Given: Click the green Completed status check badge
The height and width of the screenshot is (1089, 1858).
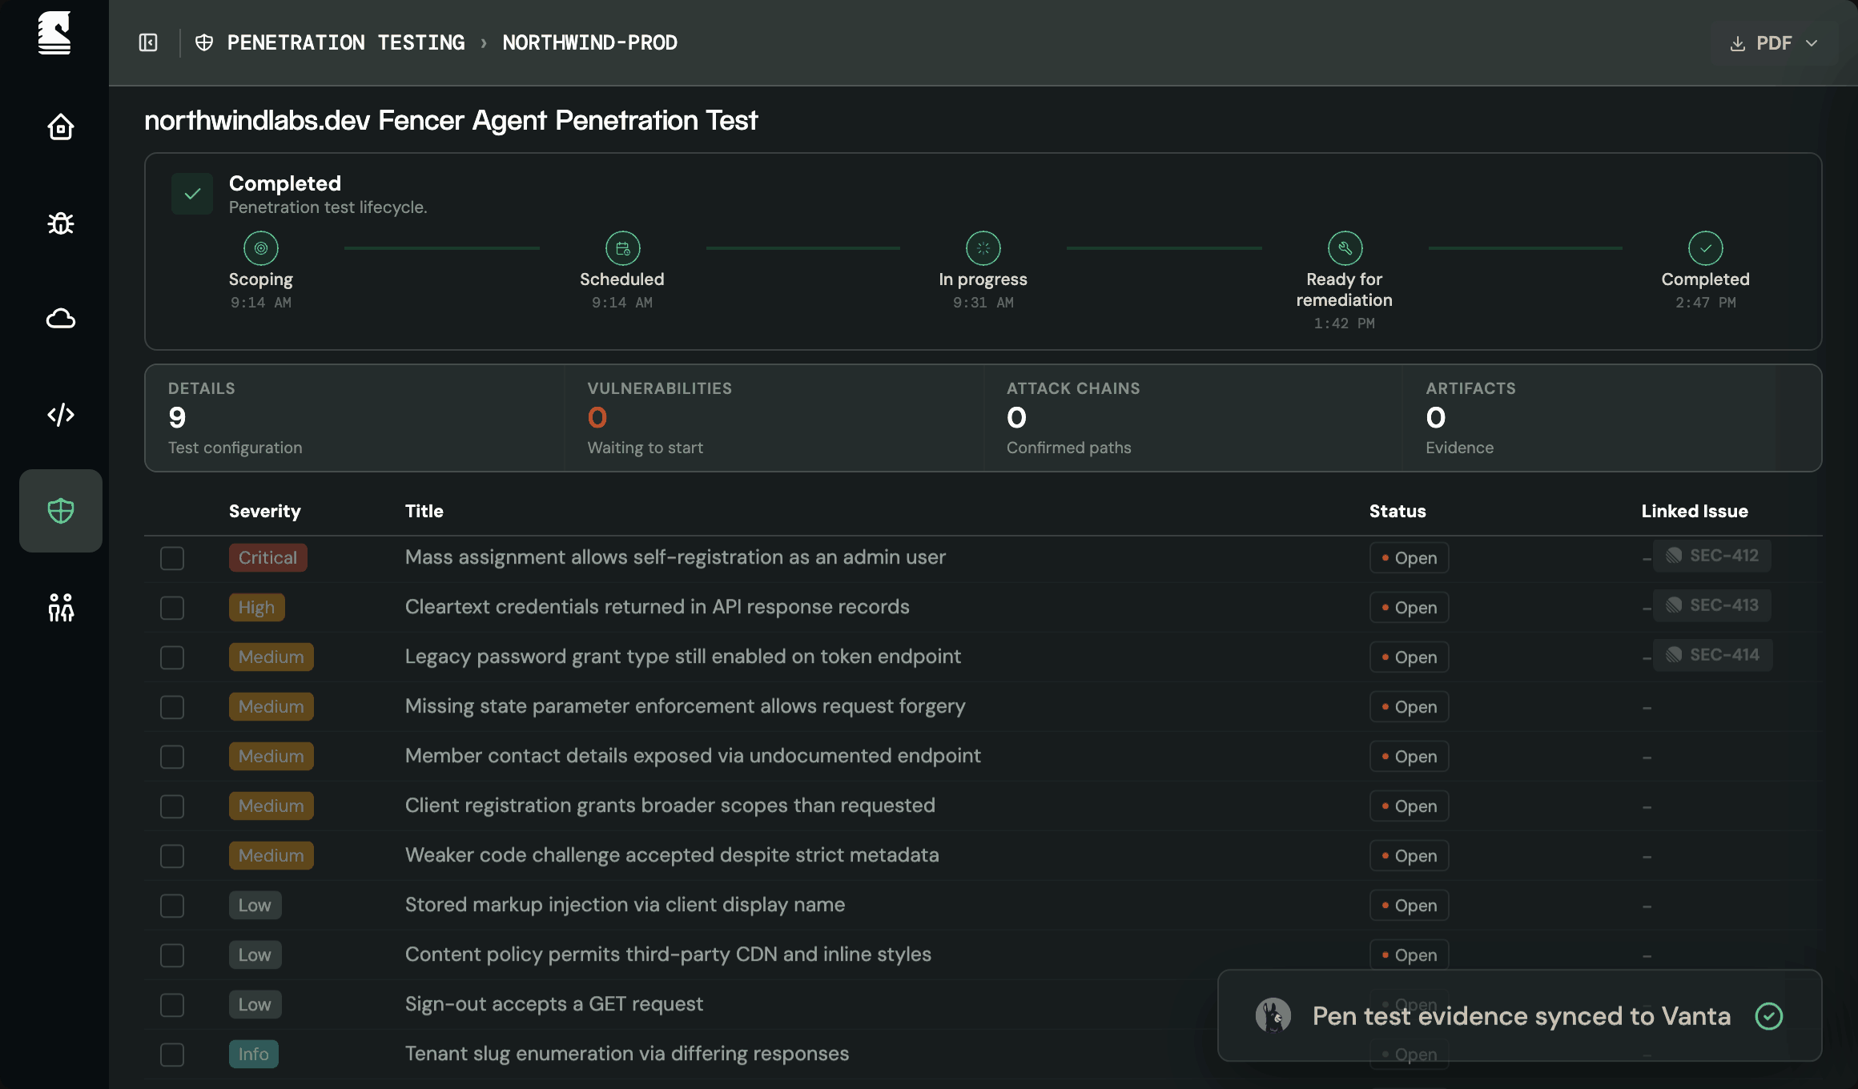Looking at the screenshot, I should point(192,194).
